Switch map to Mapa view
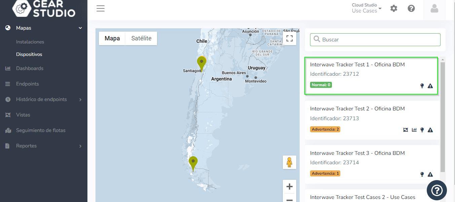The height and width of the screenshot is (202, 455). [112, 38]
